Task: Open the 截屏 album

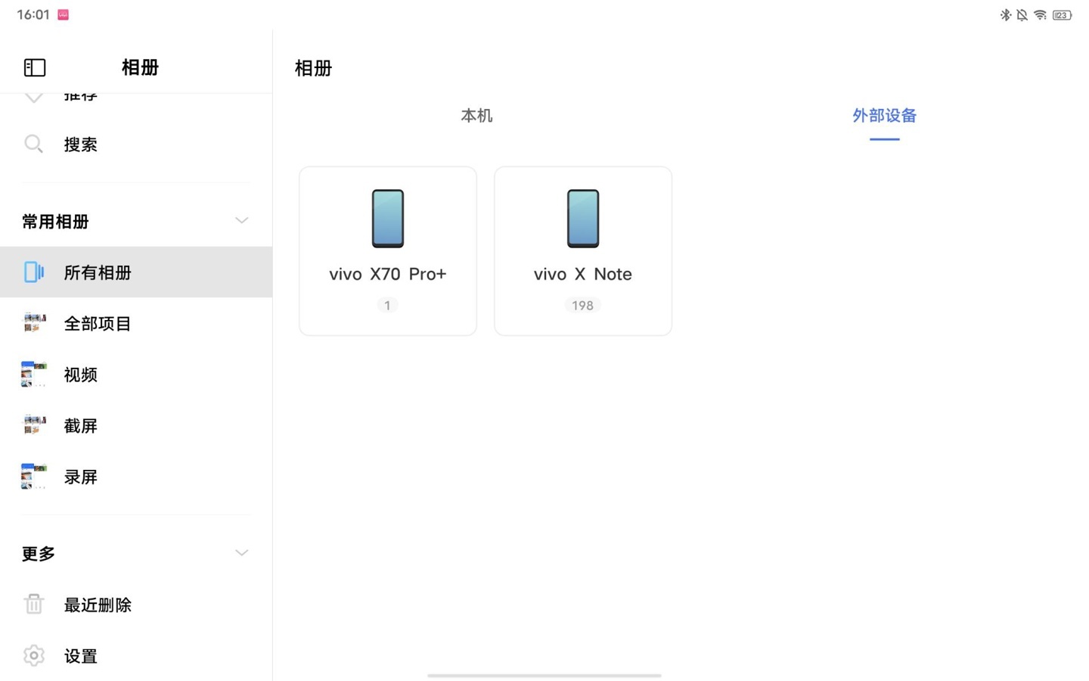Action: [x=136, y=425]
